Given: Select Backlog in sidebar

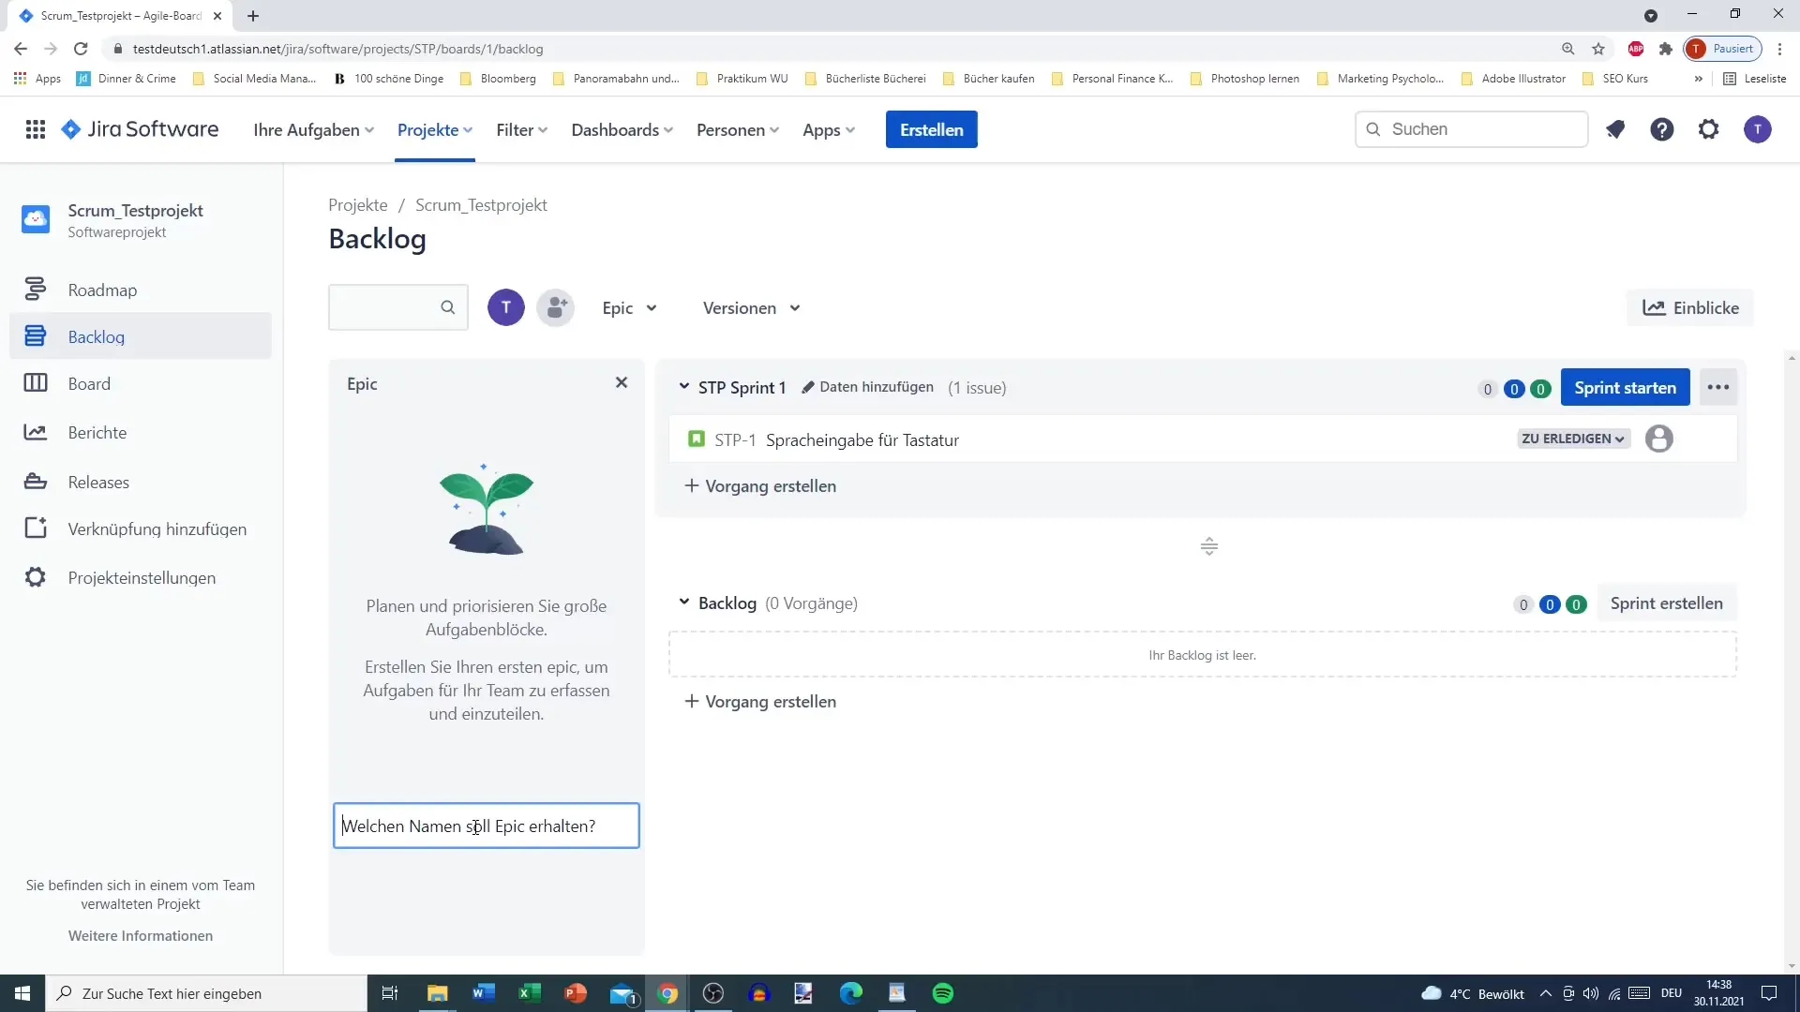Looking at the screenshot, I should [x=141, y=336].
